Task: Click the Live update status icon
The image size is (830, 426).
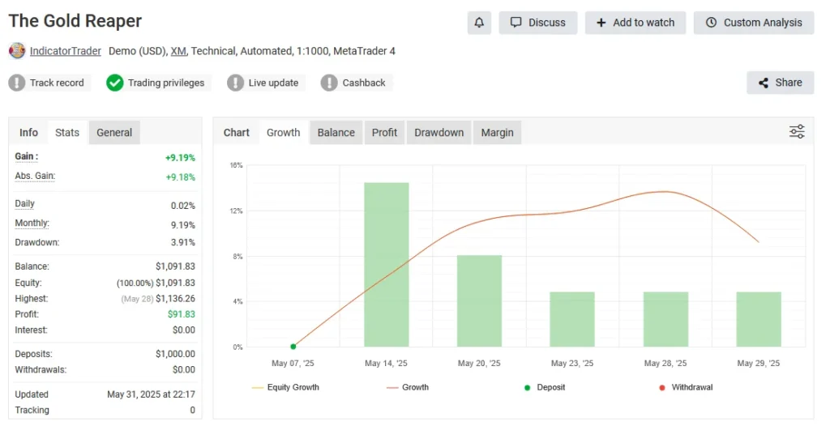Action: 235,83
